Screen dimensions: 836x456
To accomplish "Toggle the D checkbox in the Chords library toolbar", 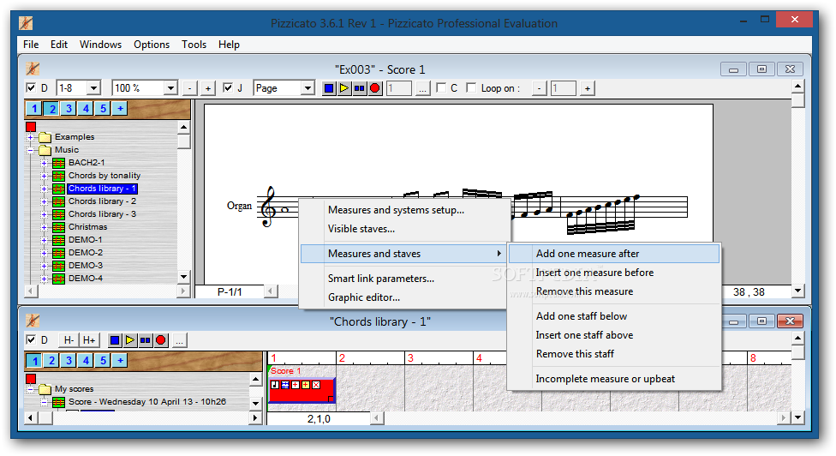I will [x=31, y=339].
